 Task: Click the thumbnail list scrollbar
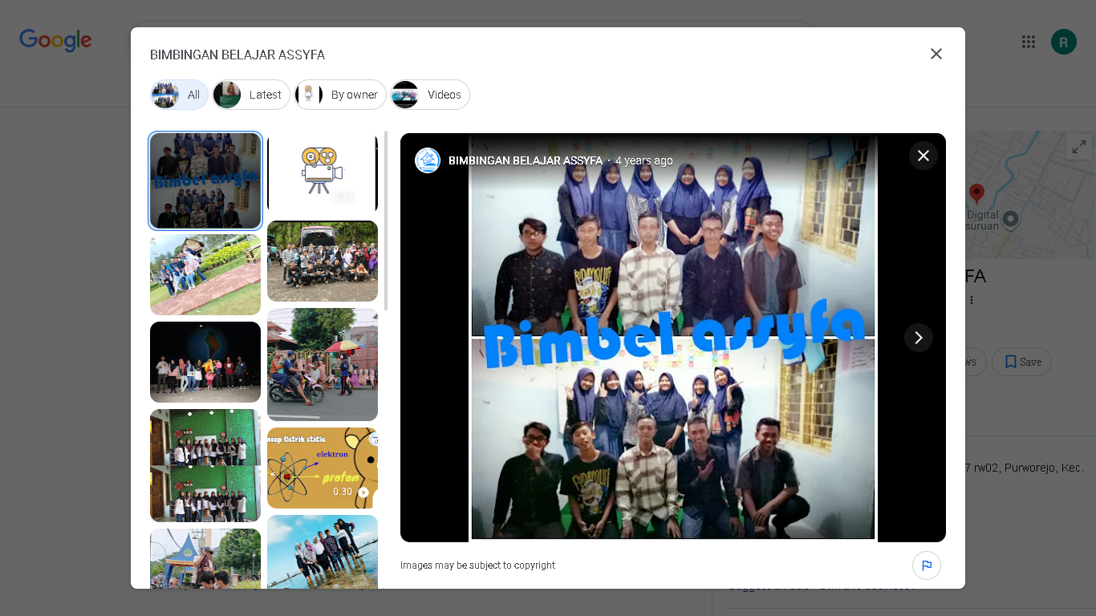click(386, 221)
